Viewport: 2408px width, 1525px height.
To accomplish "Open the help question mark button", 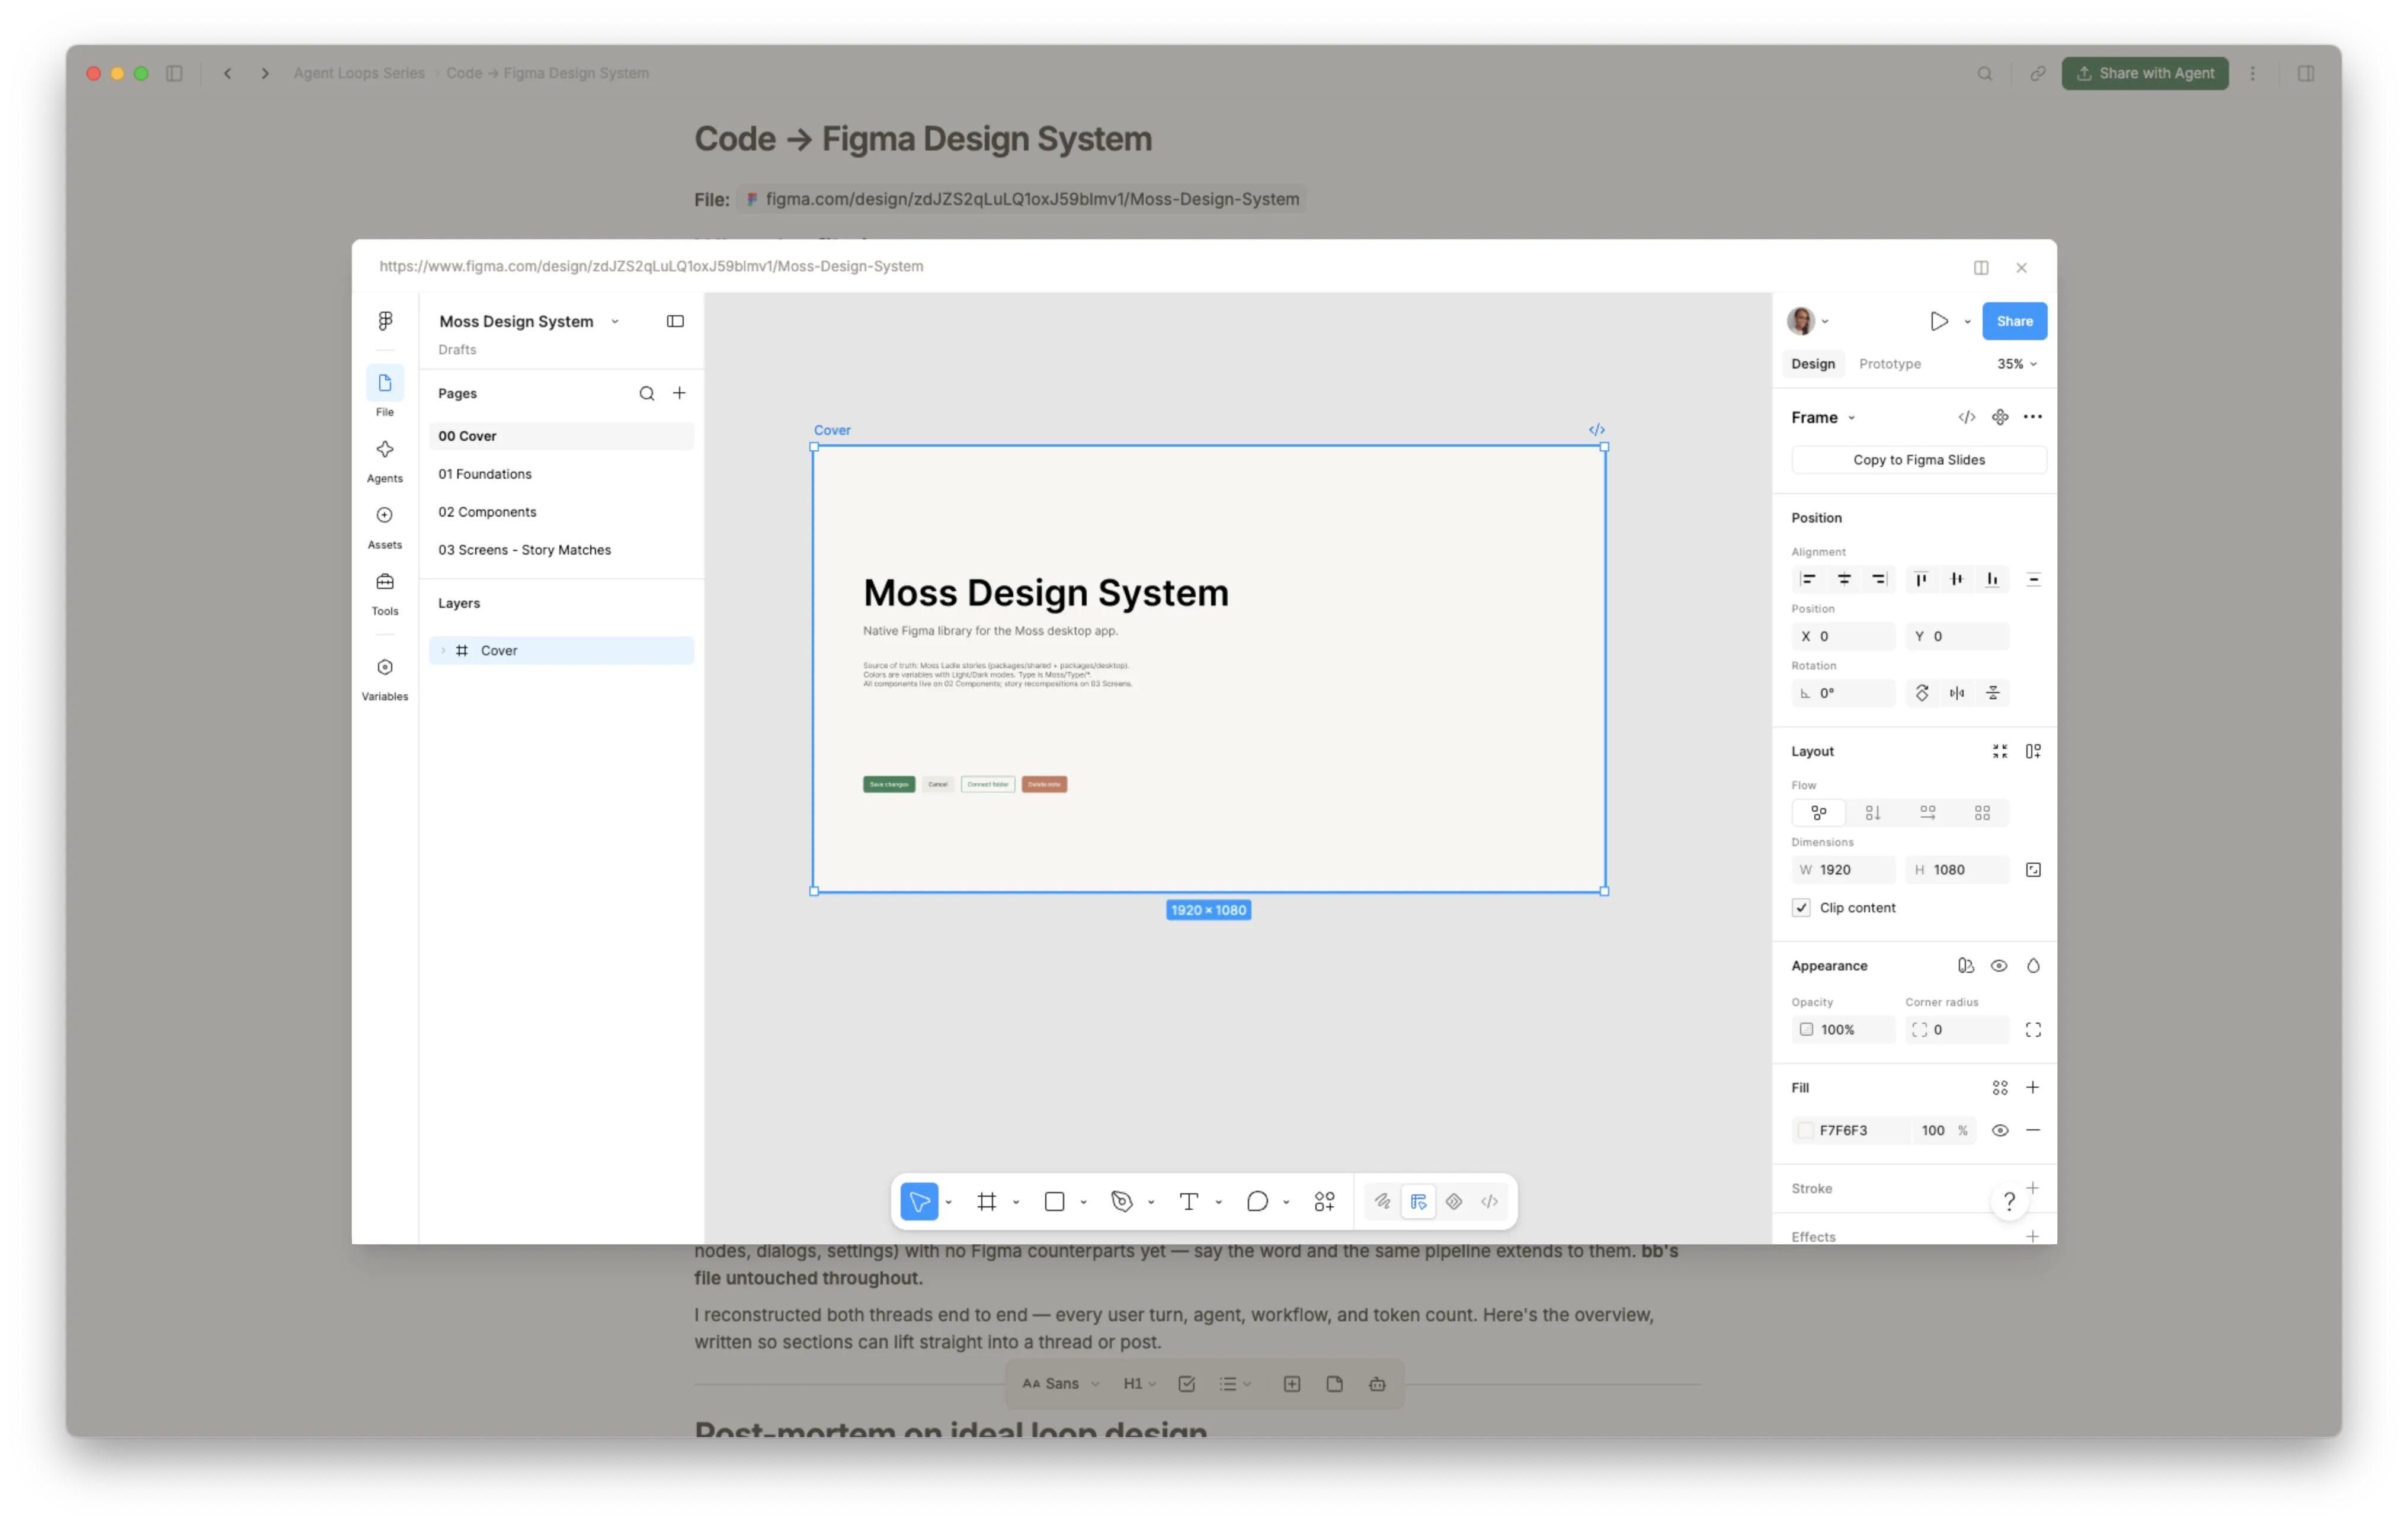I will click(2008, 1201).
